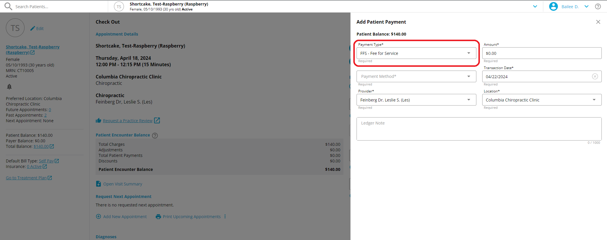Click the Appointment Details heading
Image resolution: width=607 pixels, height=240 pixels.
[x=117, y=34]
